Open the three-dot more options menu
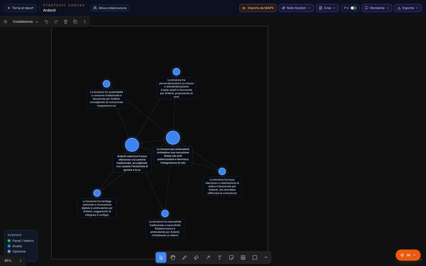The height and width of the screenshot is (266, 426). [85, 22]
